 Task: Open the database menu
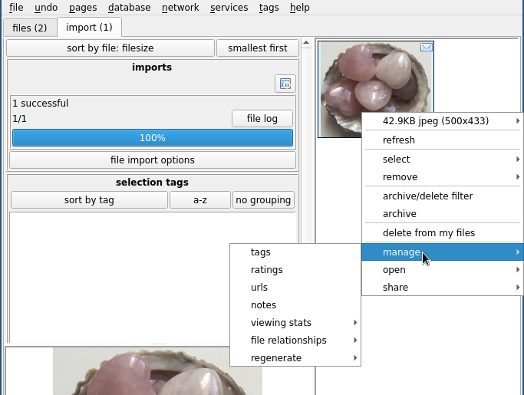pos(129,8)
